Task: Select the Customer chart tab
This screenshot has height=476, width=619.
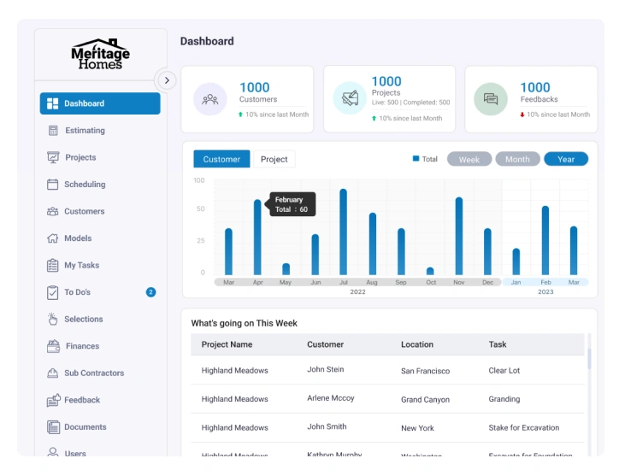Action: click(221, 159)
